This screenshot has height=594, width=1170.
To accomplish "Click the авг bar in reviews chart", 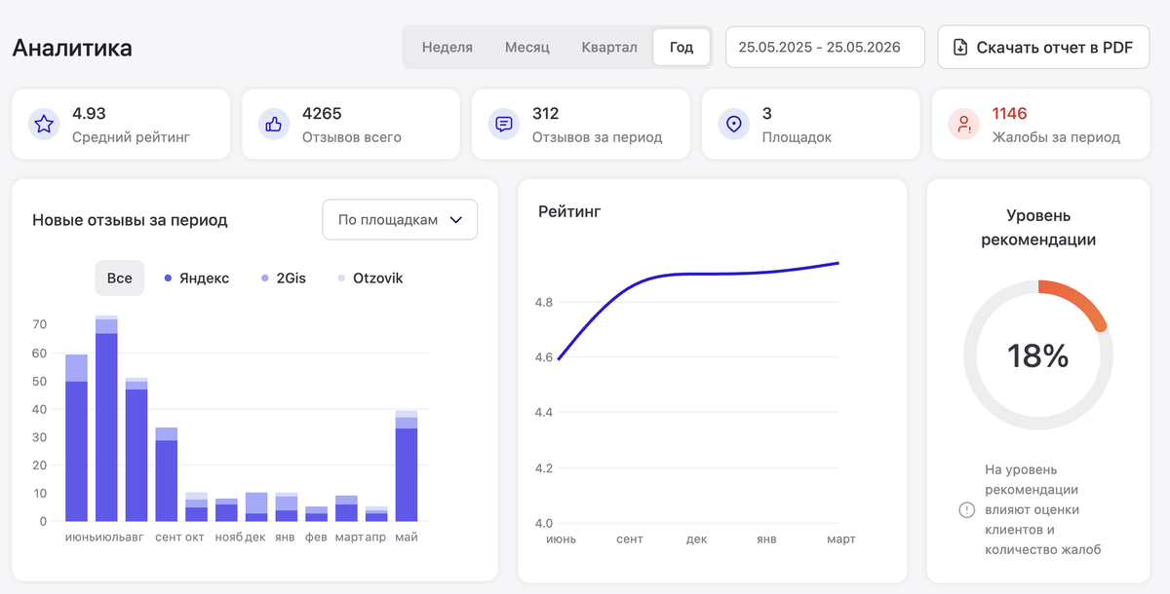I will 136,449.
